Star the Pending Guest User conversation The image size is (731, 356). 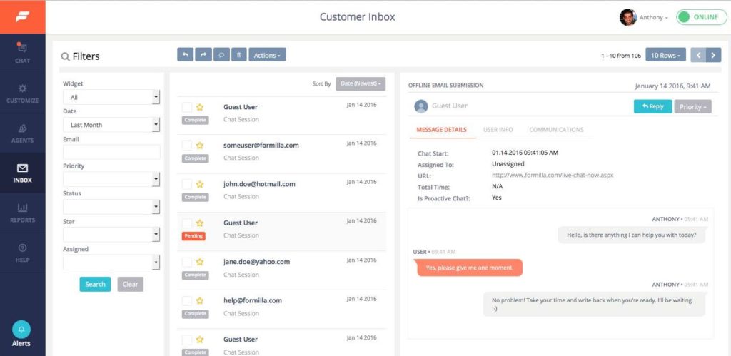pyautogui.click(x=200, y=223)
